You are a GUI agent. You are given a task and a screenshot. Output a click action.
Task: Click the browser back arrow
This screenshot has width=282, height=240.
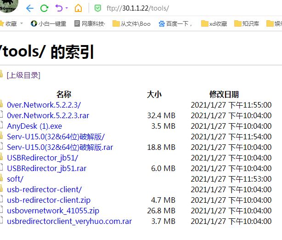coord(30,8)
